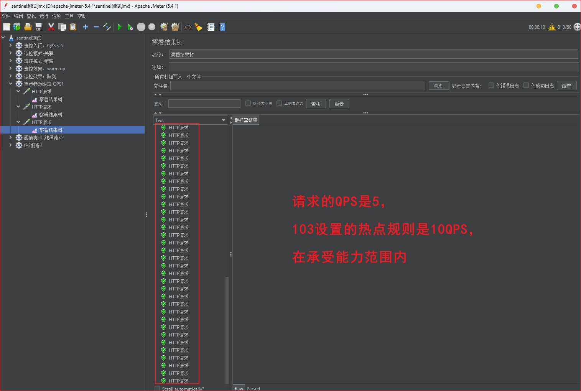The image size is (581, 391).
Task: Save the test plan
Action: (38, 27)
